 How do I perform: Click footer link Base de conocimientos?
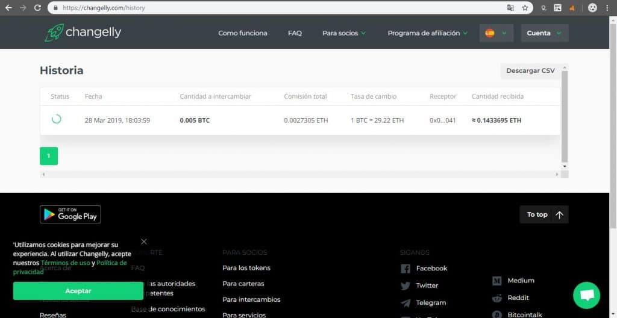[x=168, y=309]
